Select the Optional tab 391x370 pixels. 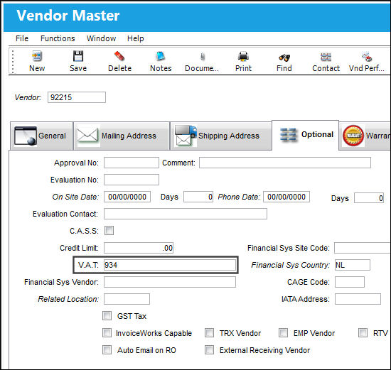click(x=306, y=135)
